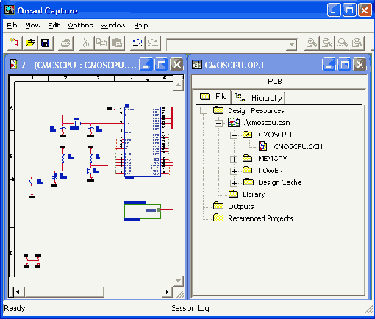Click the Open folder toolbar icon
This screenshot has height=319, width=375.
click(30, 43)
